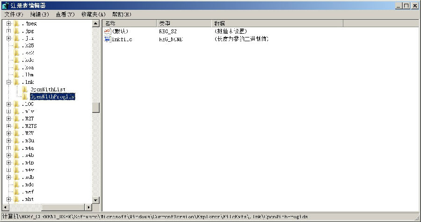Viewport: 421px width, 222px height.
Task: Expand the .m3u tree node
Action: click(x=8, y=141)
